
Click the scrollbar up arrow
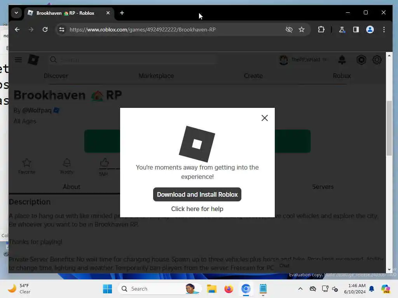tap(389, 55)
